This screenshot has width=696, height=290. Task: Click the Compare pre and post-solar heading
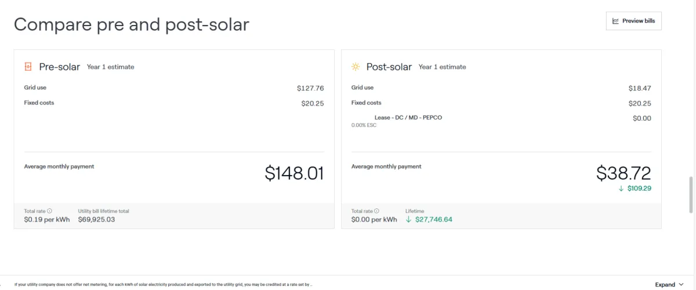(132, 24)
